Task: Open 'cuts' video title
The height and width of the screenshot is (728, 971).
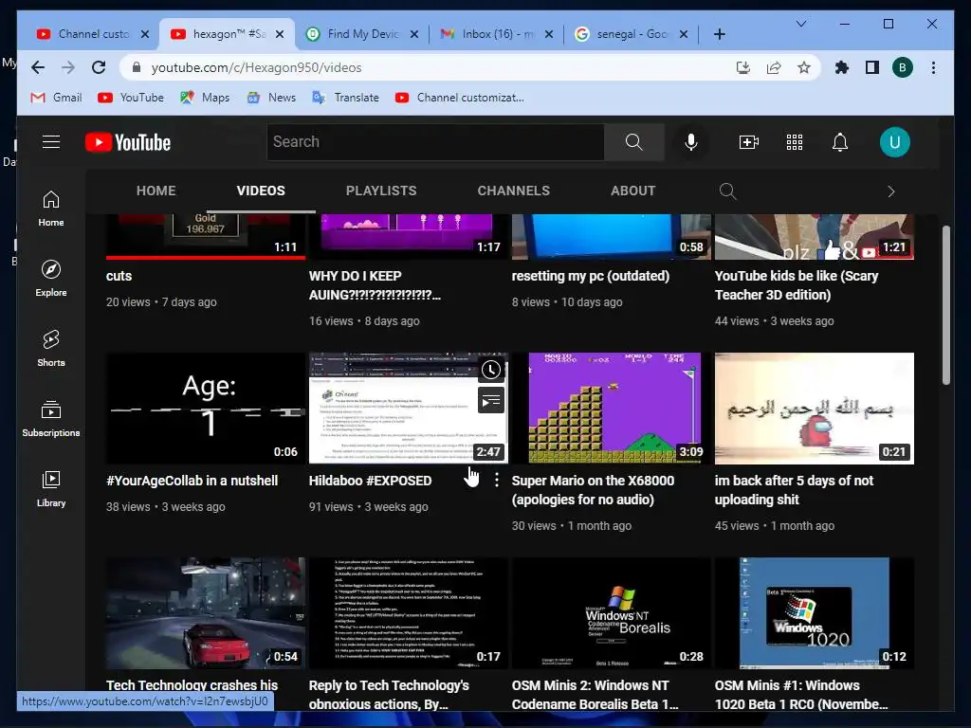Action: pos(119,276)
